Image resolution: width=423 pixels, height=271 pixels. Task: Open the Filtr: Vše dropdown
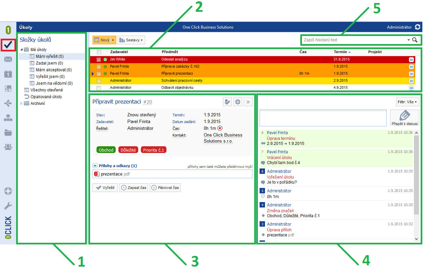408,102
